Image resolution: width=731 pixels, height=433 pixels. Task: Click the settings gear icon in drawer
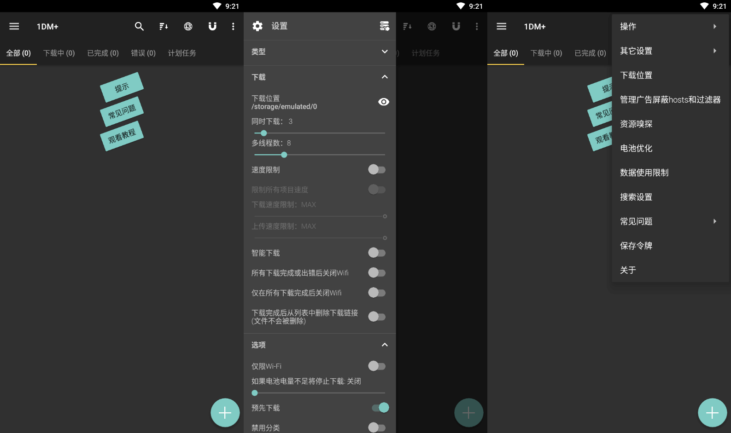257,26
